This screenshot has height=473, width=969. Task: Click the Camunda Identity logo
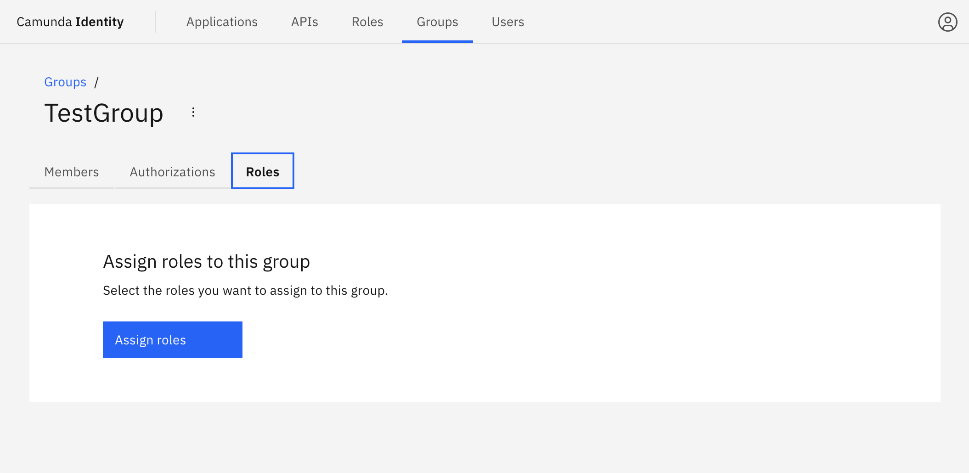coord(70,21)
